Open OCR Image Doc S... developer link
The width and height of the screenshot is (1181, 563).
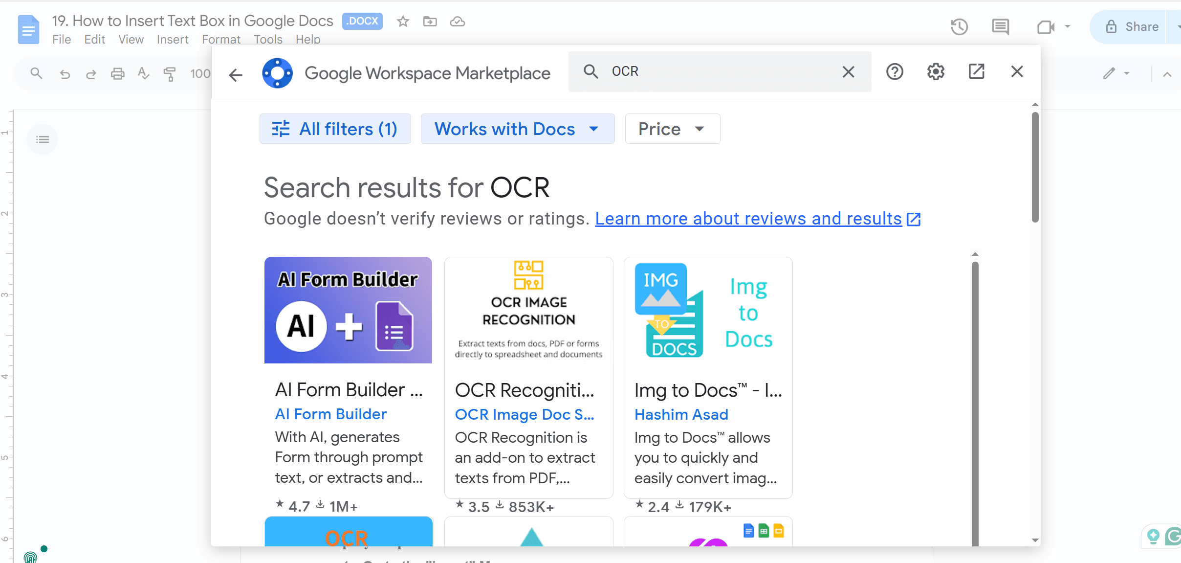tap(525, 415)
